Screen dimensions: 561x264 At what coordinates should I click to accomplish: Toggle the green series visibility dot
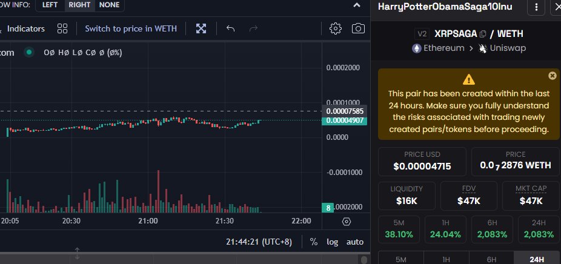[x=29, y=53]
